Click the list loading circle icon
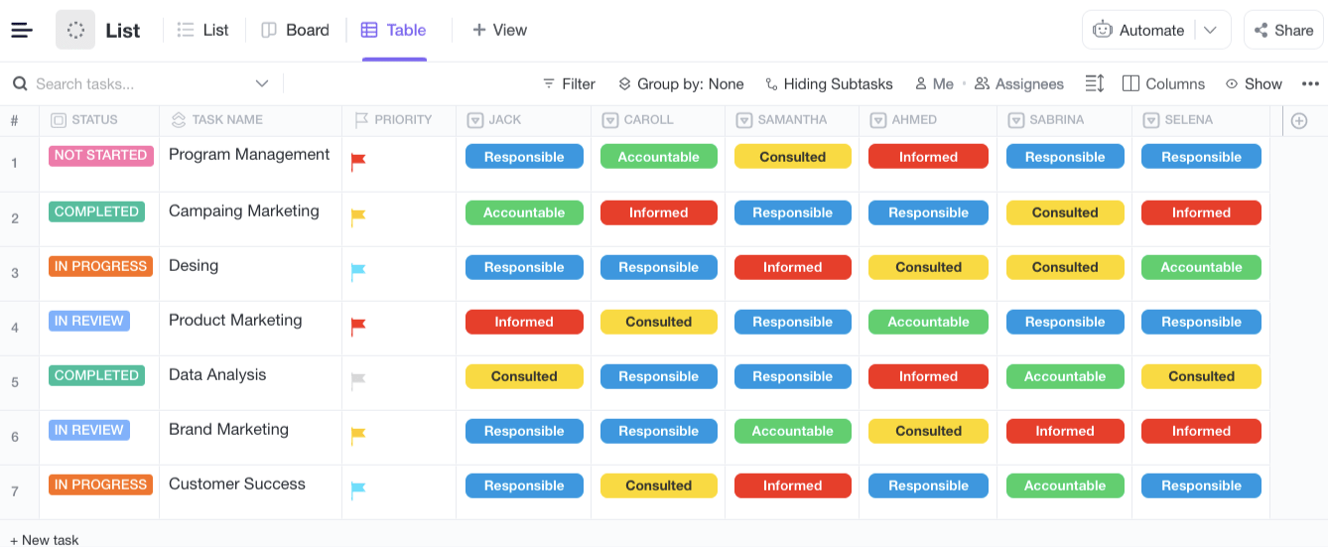1328x547 pixels. coord(75,30)
